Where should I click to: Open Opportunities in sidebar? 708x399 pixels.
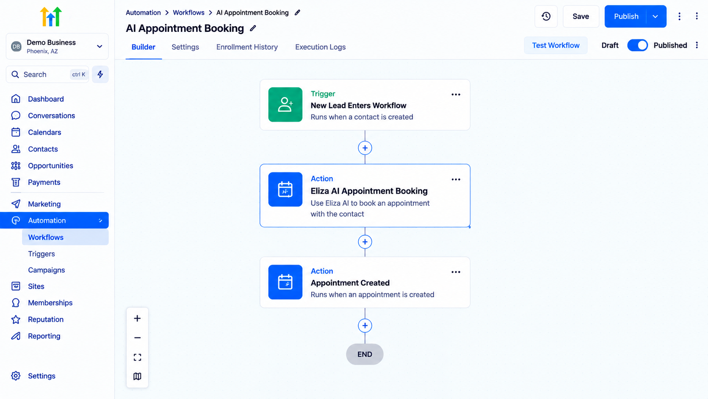tap(50, 166)
